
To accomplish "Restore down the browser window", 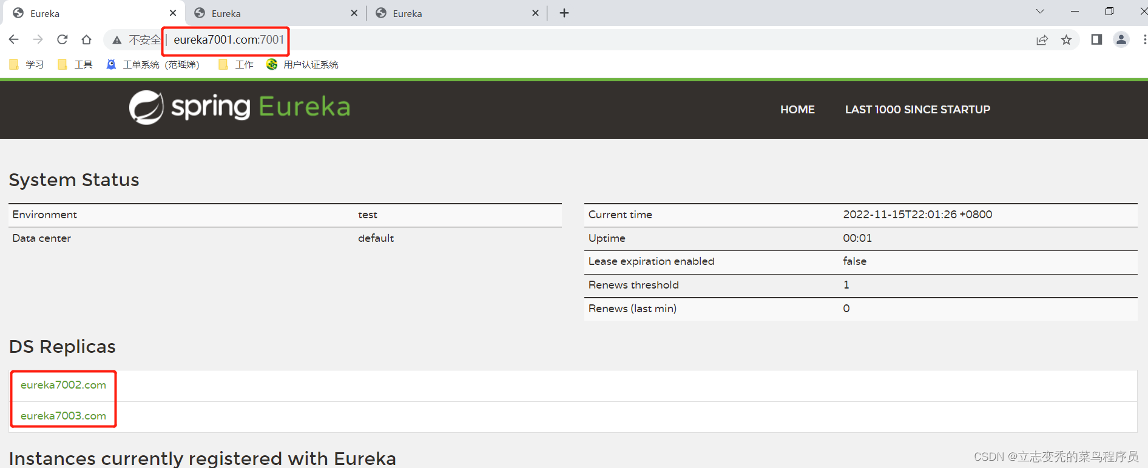I will coord(1109,12).
